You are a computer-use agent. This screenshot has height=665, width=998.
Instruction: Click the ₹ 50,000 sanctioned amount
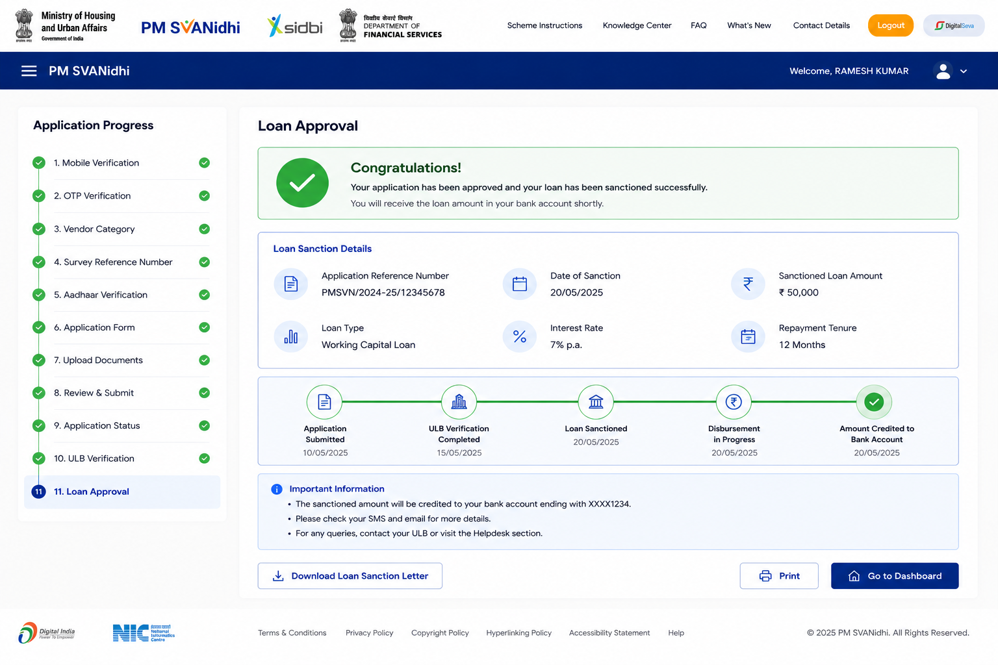click(799, 293)
